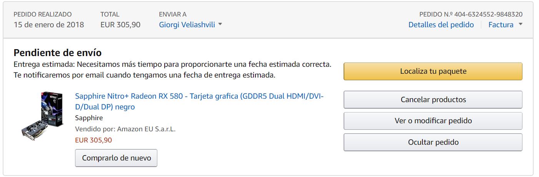Expand the Factura dropdown arrow
This screenshot has height=177, width=539.
521,25
